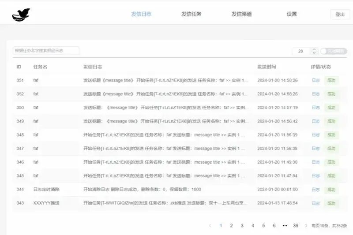
Task: Click the timestamp 2024-01-20 14:57:19
Action: [x=278, y=108]
